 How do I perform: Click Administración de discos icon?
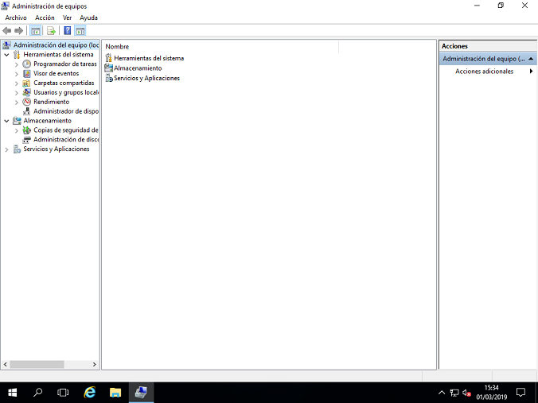point(26,139)
